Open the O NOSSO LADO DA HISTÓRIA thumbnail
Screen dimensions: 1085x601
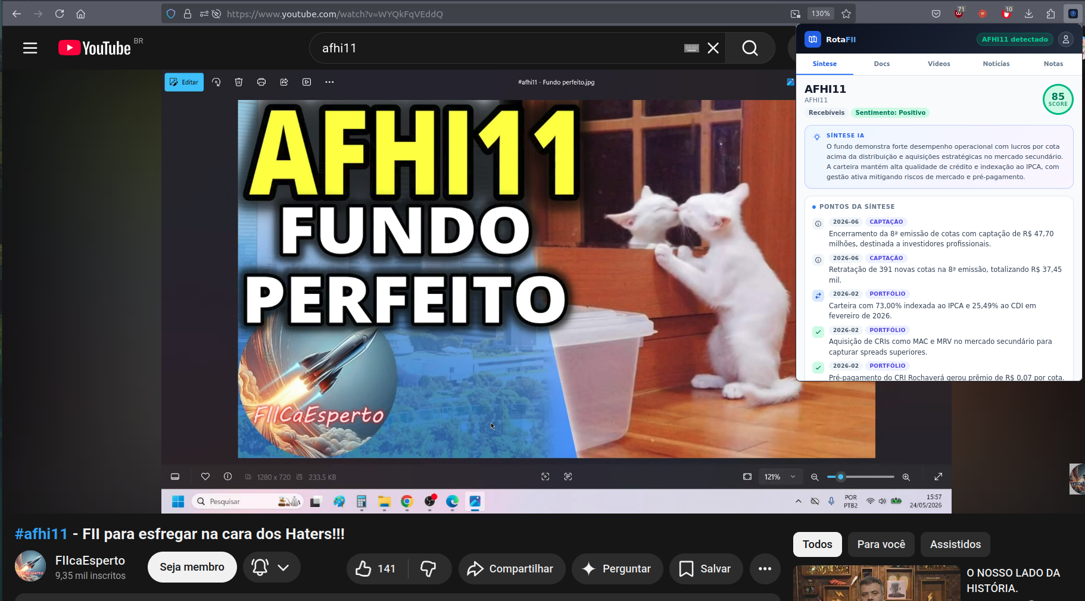point(877,583)
